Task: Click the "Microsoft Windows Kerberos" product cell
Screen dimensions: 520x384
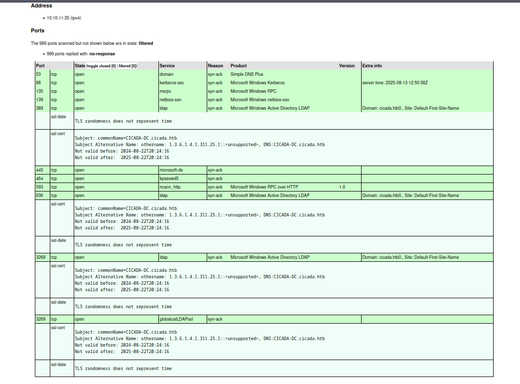Action: [258, 83]
